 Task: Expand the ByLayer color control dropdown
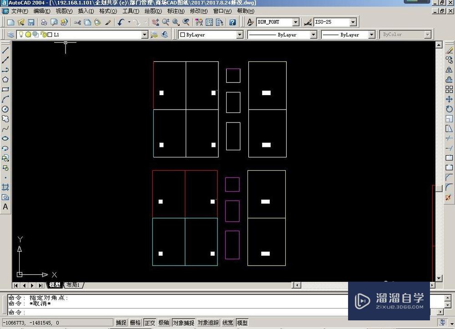tap(240, 35)
